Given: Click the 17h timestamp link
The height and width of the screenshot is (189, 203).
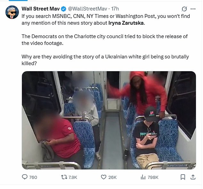Looking at the screenshot, I should 115,9.
